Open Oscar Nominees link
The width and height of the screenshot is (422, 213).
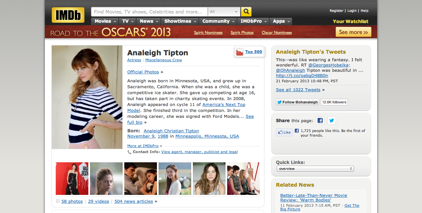pyautogui.click(x=277, y=33)
